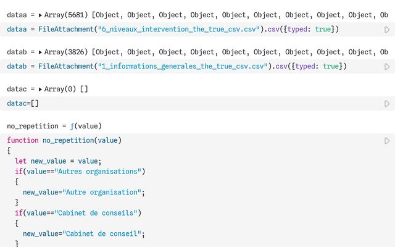Click the "function no_repetition(value)" declaration line
This screenshot has height=247, width=395.
tap(64, 140)
